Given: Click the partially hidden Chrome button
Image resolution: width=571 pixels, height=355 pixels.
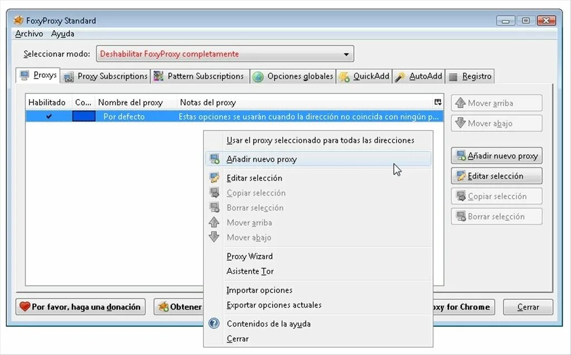Looking at the screenshot, I should [x=463, y=307].
